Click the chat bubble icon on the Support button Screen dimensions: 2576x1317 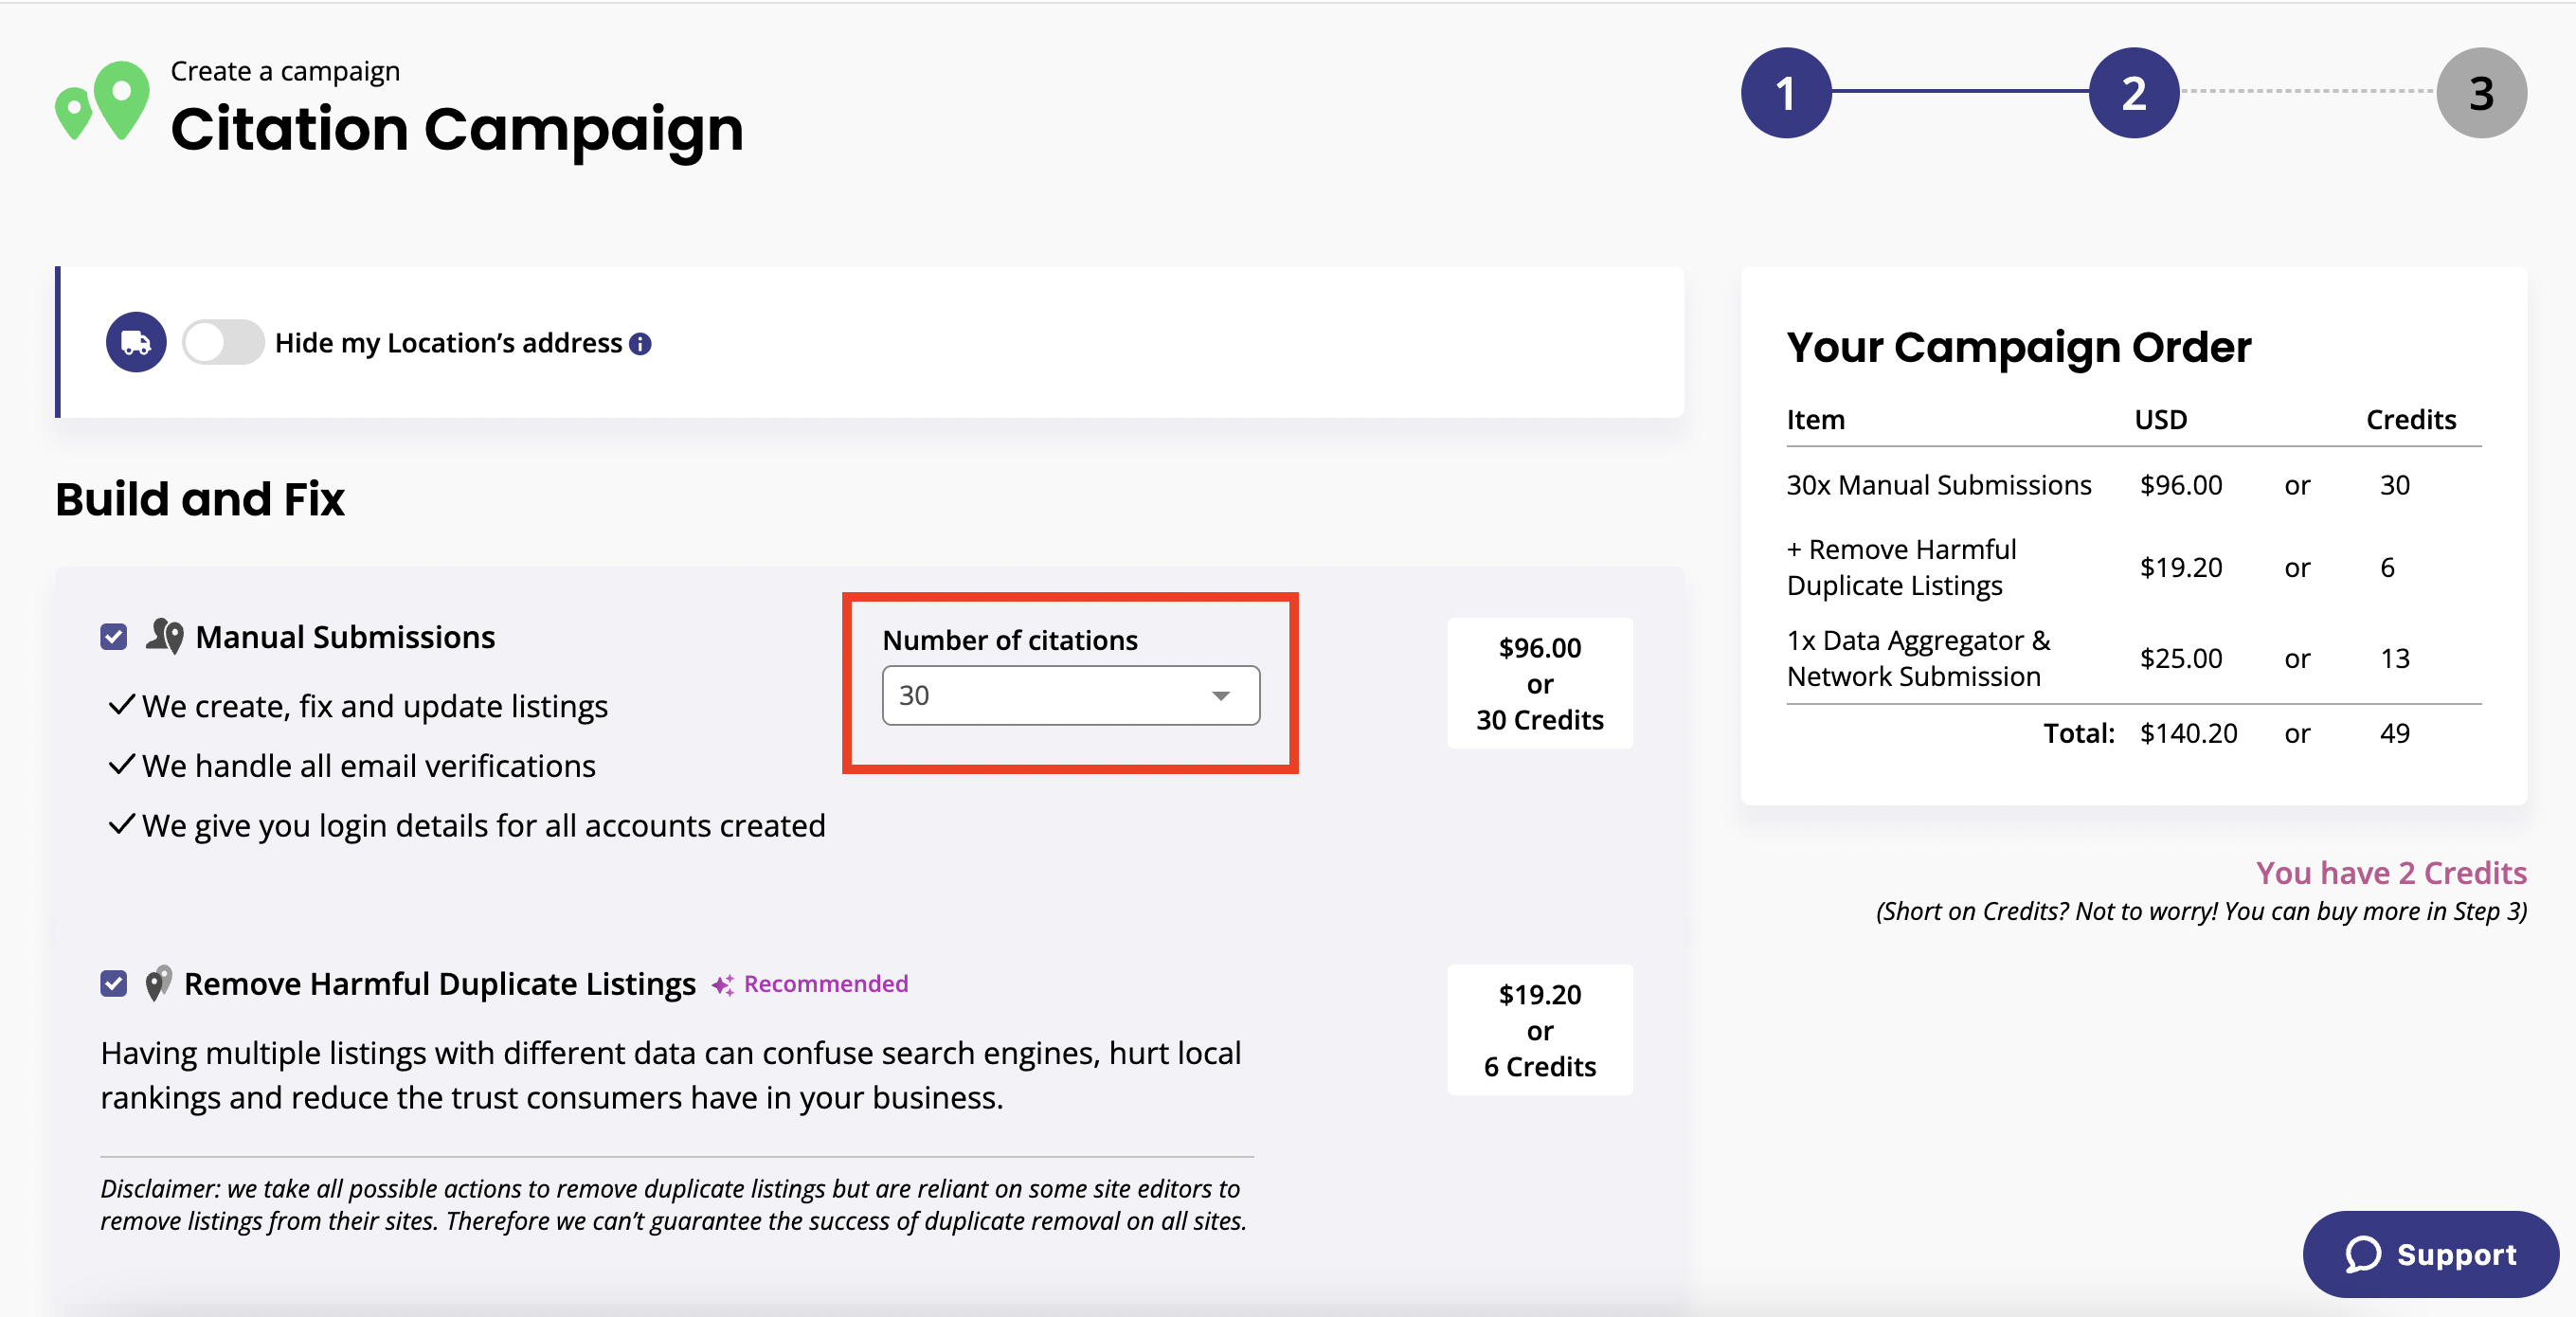pyautogui.click(x=2362, y=1255)
